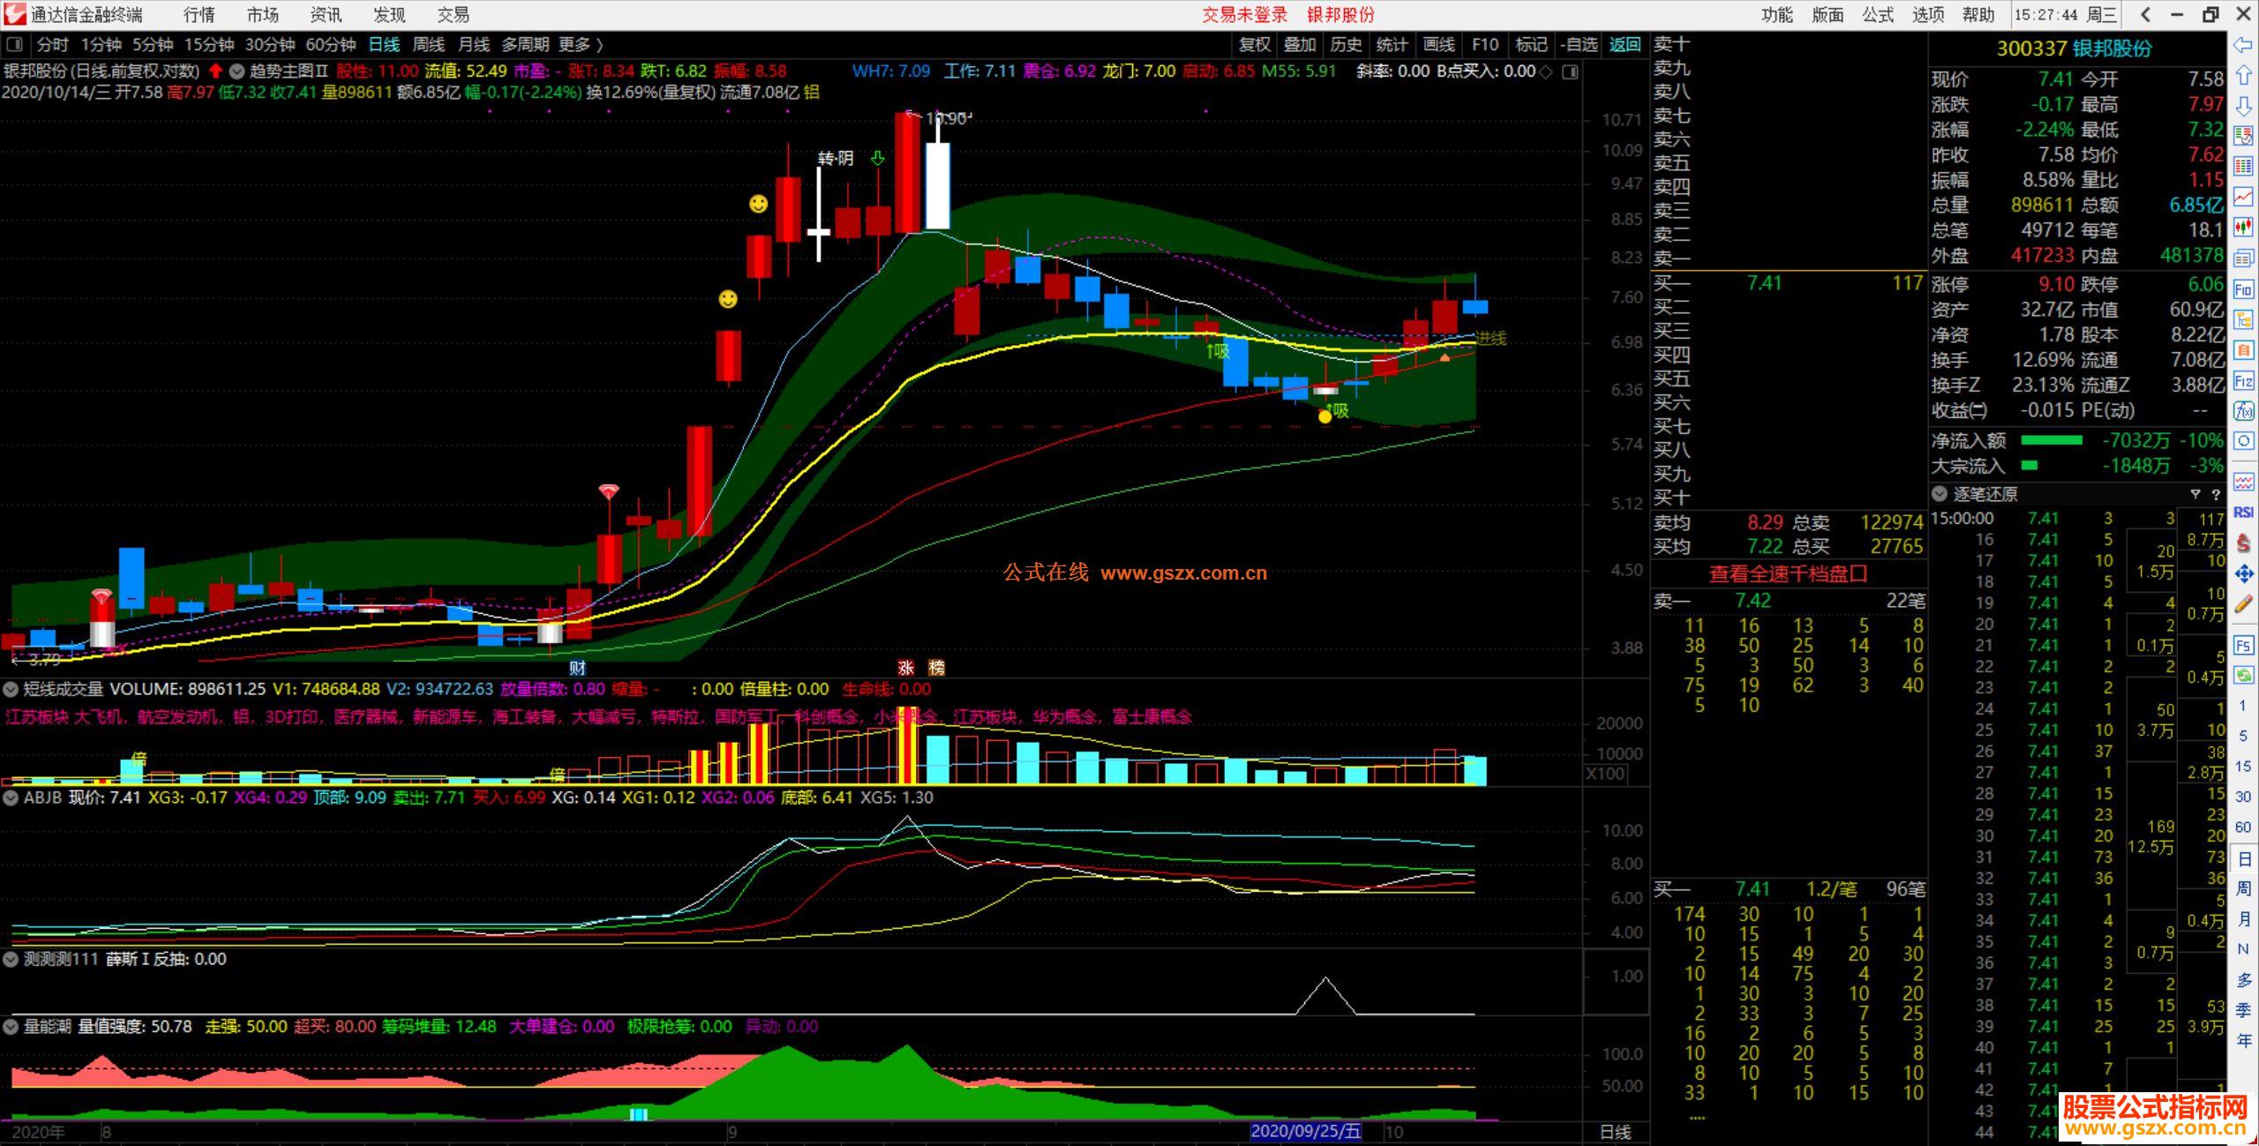Image resolution: width=2259 pixels, height=1146 pixels.
Task: Click the blue four-way move arrows icon
Action: [x=2243, y=574]
